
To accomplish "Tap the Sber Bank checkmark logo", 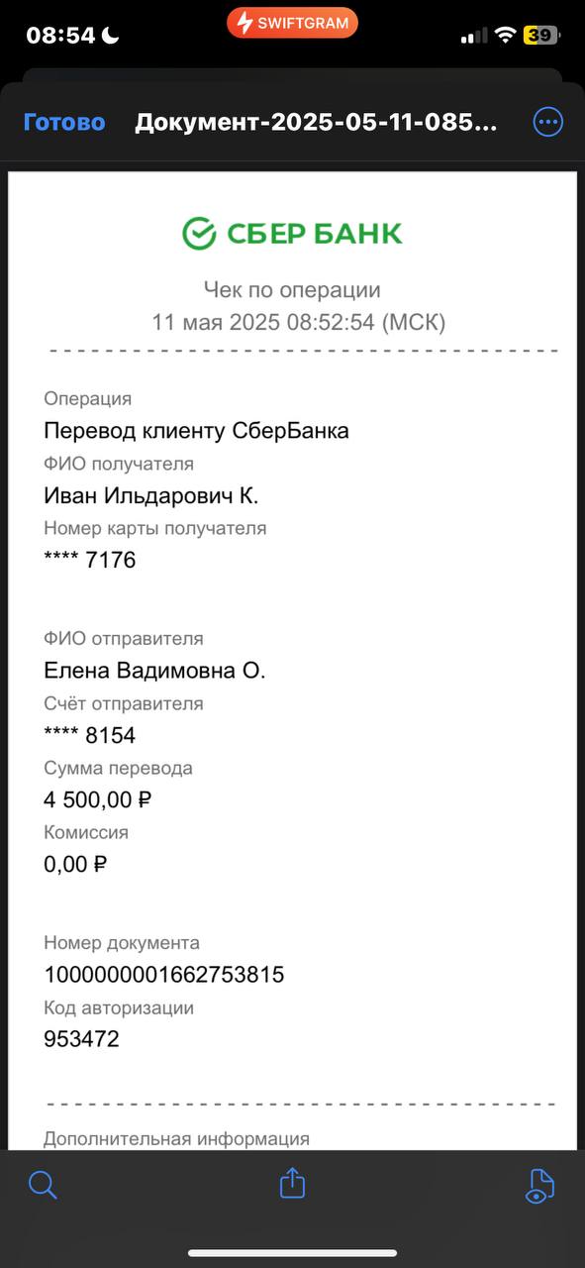I will click(199, 233).
